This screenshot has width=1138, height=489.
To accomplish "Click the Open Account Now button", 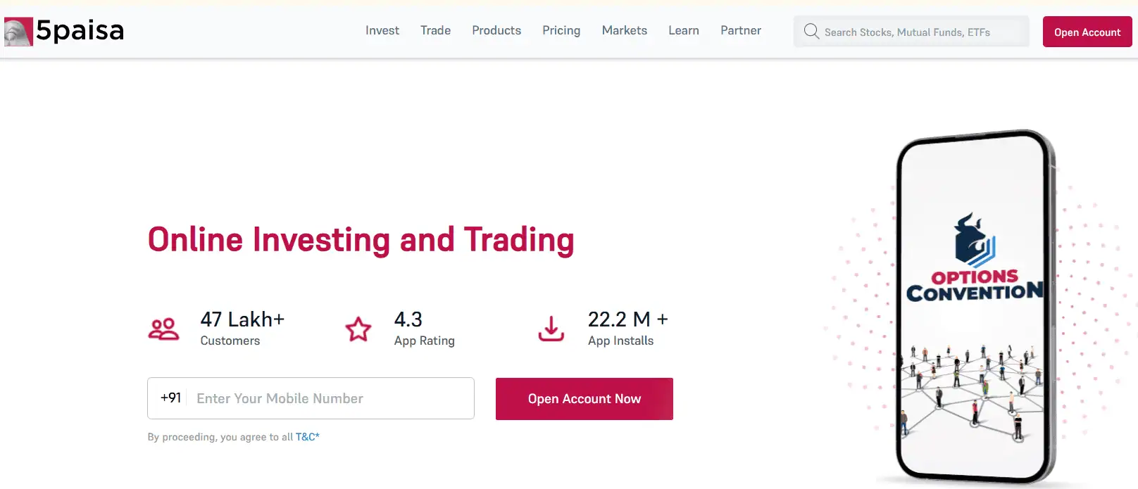I will click(x=584, y=399).
